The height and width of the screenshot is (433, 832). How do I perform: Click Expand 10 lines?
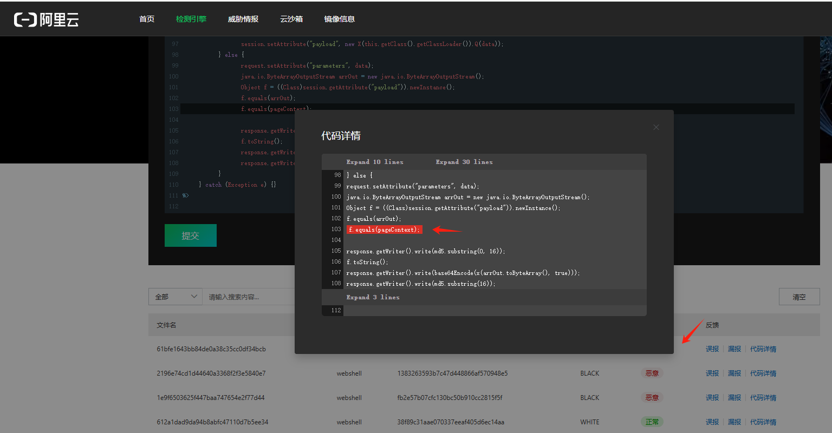point(375,162)
